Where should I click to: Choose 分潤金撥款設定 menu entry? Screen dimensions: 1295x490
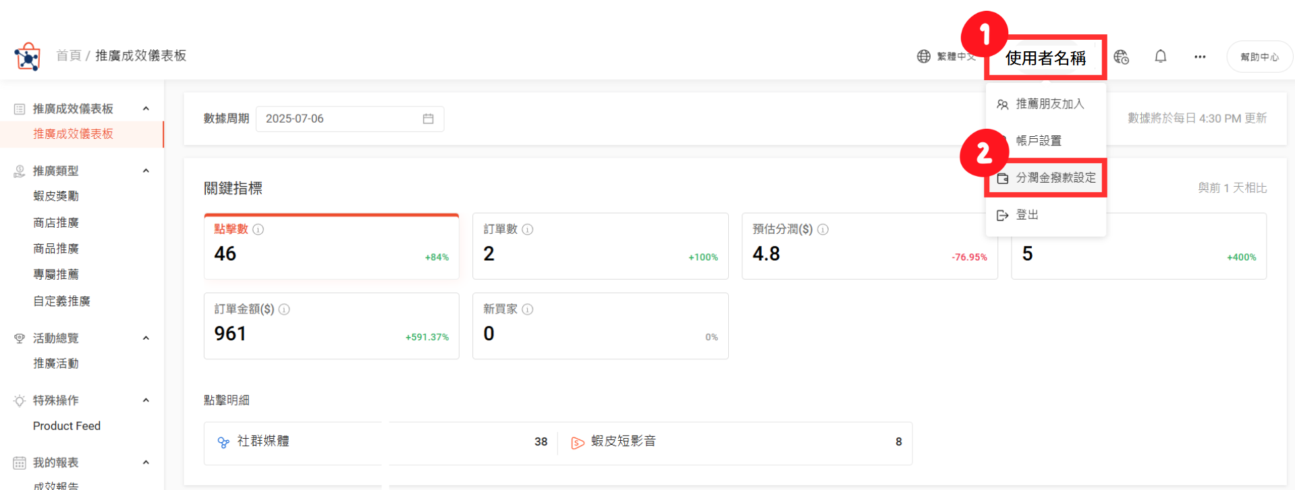[1045, 178]
